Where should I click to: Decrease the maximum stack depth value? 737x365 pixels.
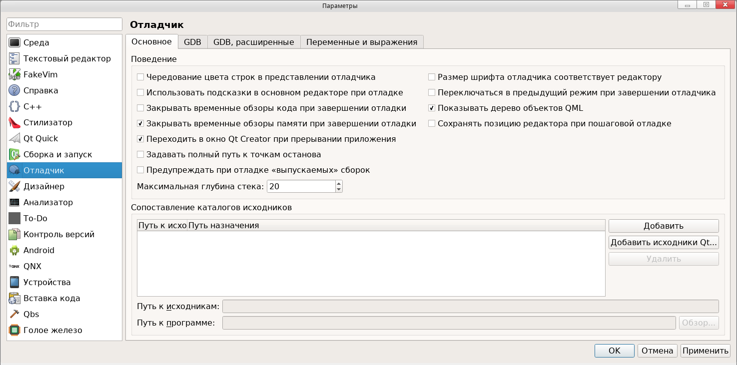click(339, 189)
